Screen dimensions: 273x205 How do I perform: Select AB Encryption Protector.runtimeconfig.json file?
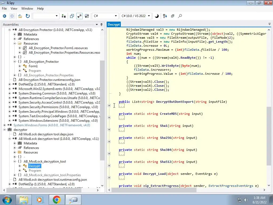point(49,80)
